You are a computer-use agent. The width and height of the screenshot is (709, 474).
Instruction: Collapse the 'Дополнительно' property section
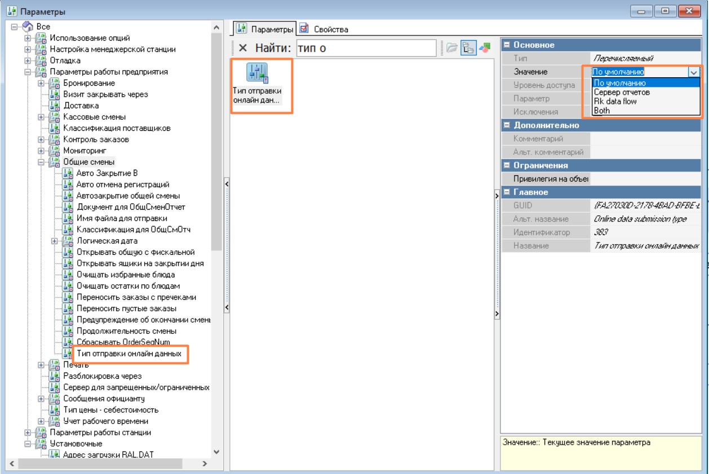click(507, 125)
